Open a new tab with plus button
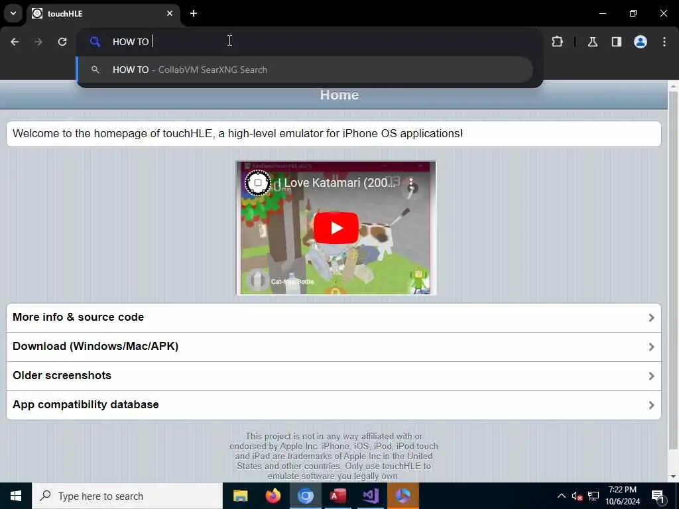Viewport: 679px width, 509px height. 194,13
